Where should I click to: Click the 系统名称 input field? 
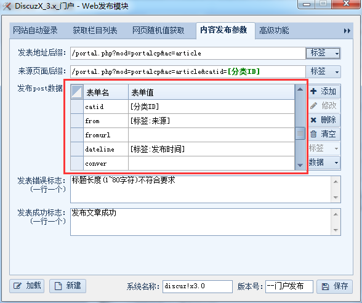point(198,286)
